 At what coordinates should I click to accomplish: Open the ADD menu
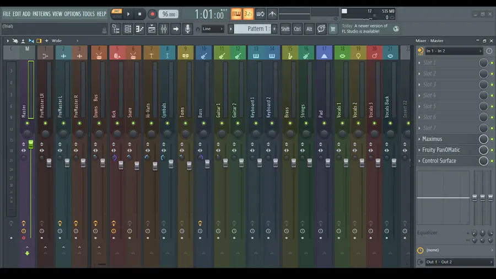(x=26, y=14)
